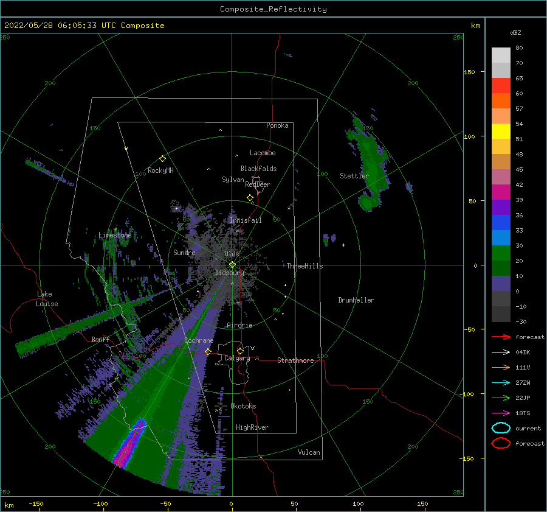547x512 pixels.
Task: Click the 39 dBZ purple color swatch
Action: (501, 207)
